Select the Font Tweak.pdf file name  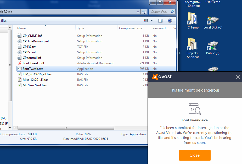pyautogui.click(x=33, y=63)
